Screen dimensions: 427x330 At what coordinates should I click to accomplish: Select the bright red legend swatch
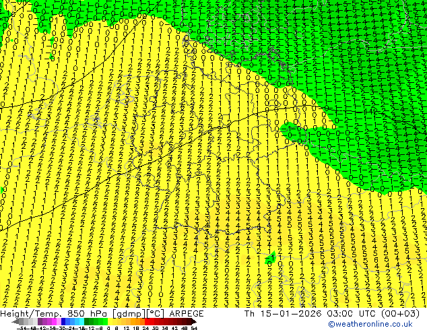[147, 322]
